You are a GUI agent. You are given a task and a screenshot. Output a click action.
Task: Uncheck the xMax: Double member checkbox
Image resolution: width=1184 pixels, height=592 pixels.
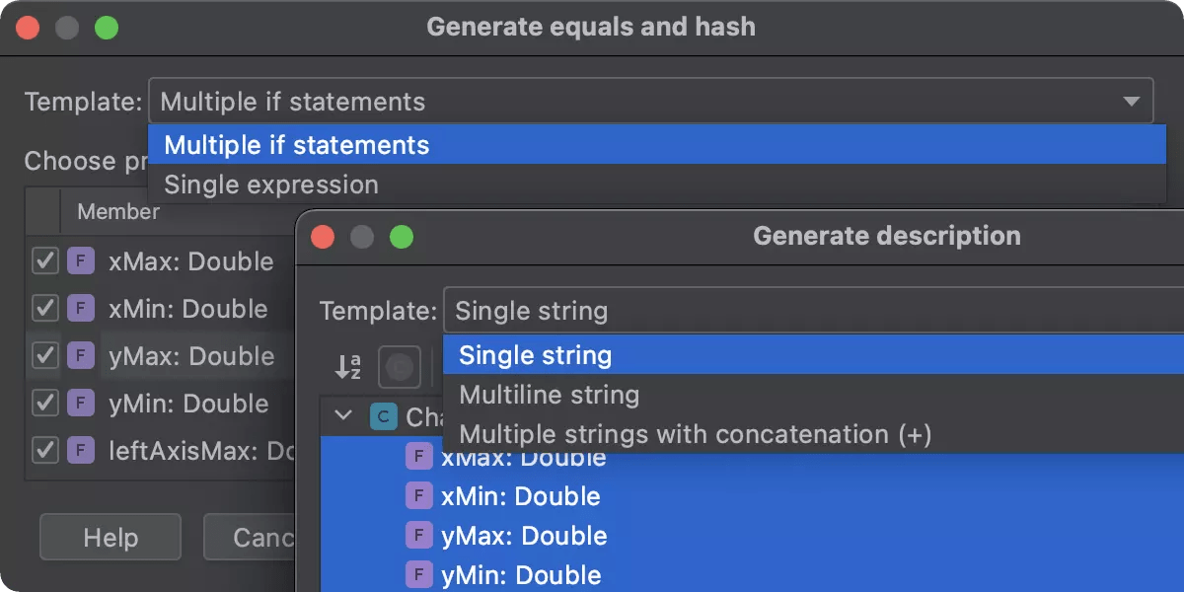coord(44,261)
